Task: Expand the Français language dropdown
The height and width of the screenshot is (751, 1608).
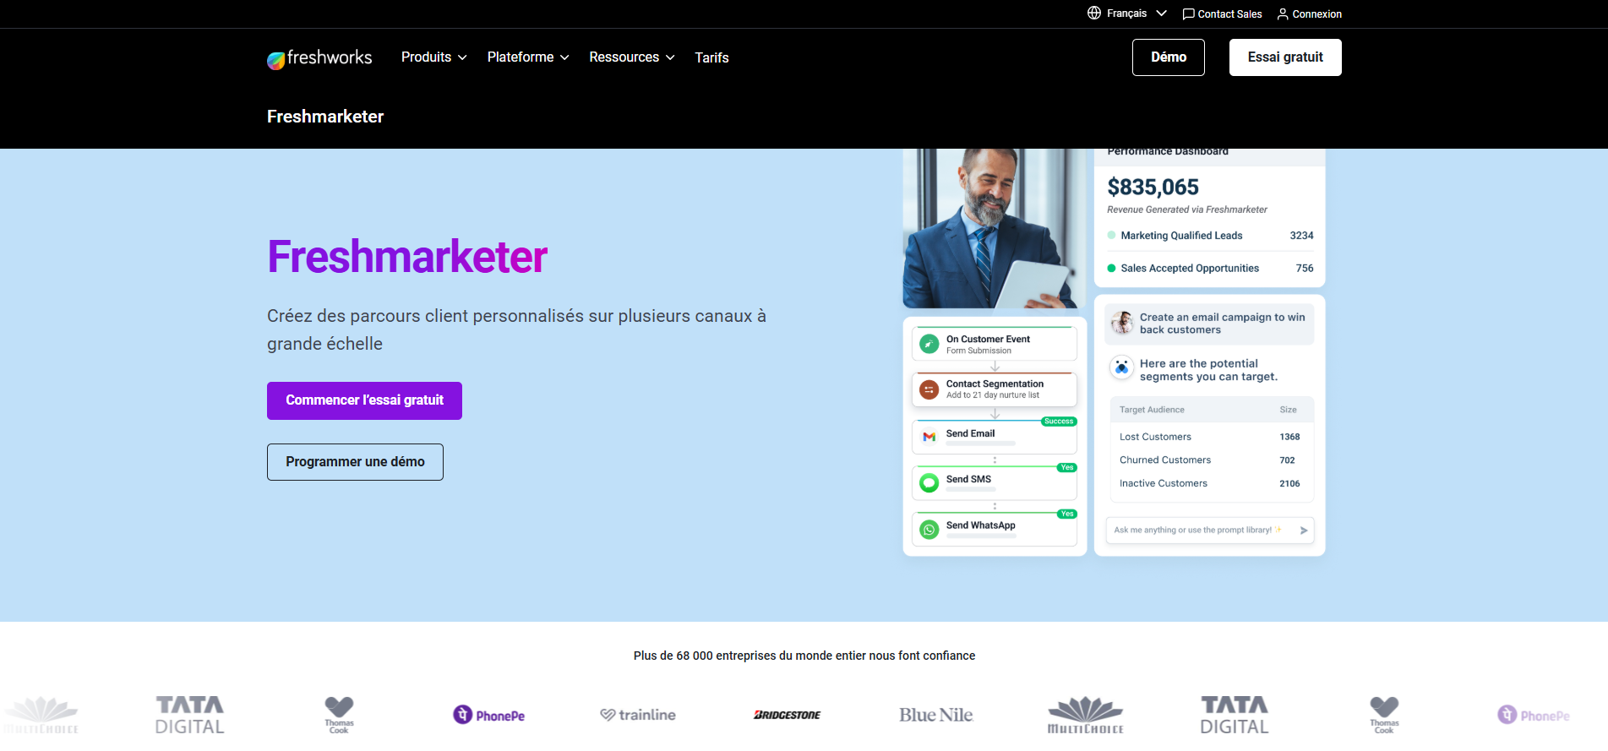Action: pos(1127,14)
